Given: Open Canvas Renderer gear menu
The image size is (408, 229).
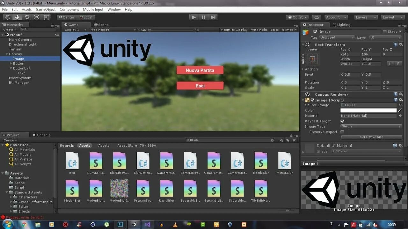Looking at the screenshot, I should [x=401, y=94].
